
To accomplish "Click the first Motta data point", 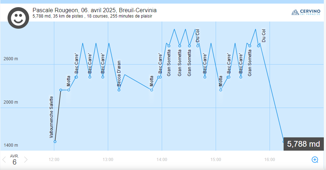I will [x=69, y=90].
